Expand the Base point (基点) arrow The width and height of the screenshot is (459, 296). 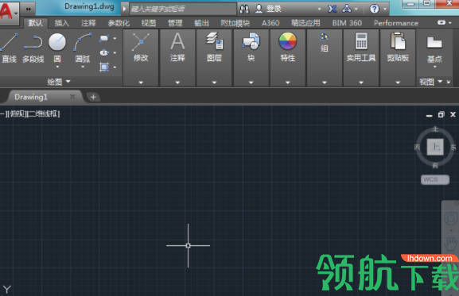434,67
